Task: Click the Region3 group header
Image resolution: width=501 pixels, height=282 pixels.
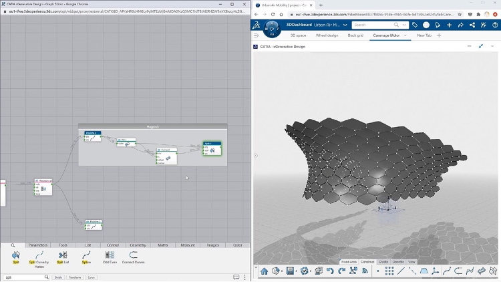Action: point(153,127)
